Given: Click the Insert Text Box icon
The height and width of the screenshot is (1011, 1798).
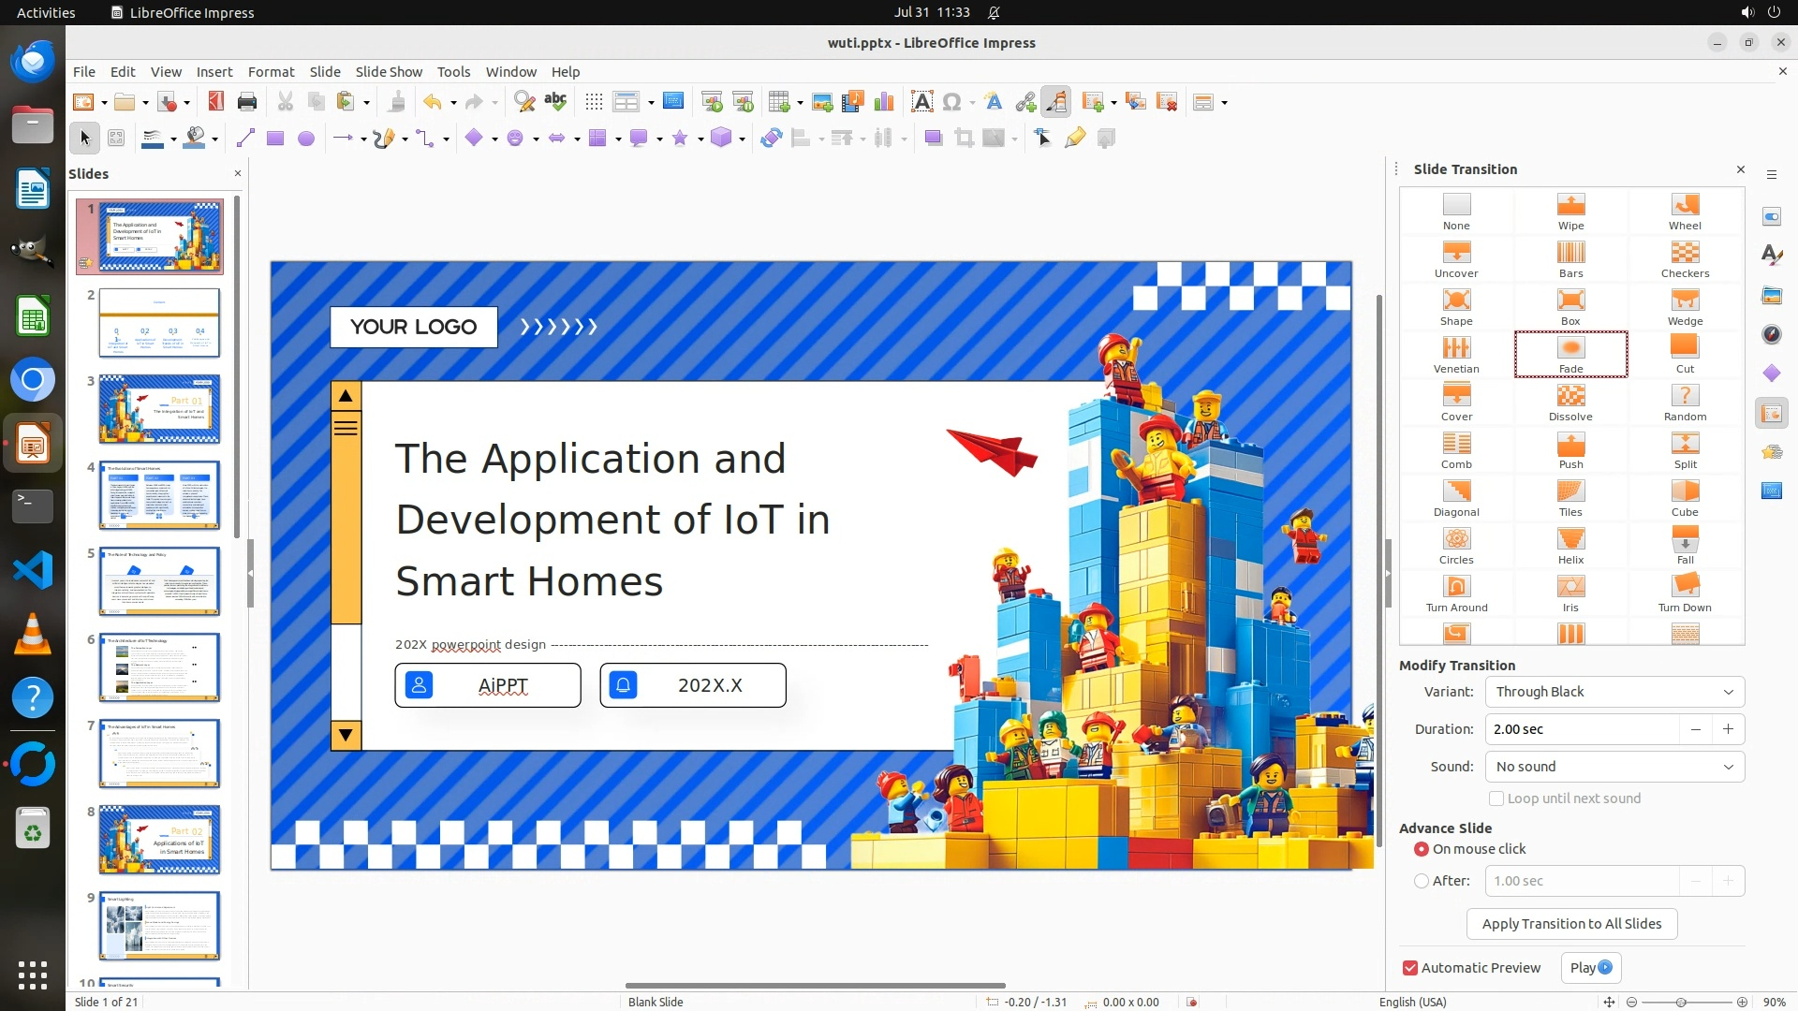Looking at the screenshot, I should point(921,102).
